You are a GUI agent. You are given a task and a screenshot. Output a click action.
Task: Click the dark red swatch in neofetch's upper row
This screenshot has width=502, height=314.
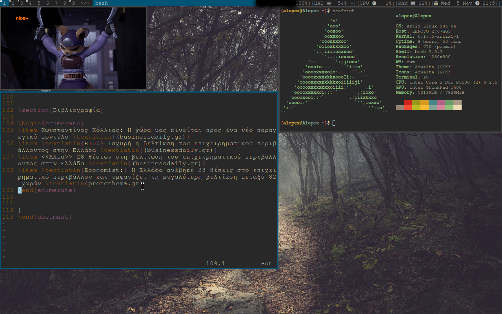coord(408,103)
